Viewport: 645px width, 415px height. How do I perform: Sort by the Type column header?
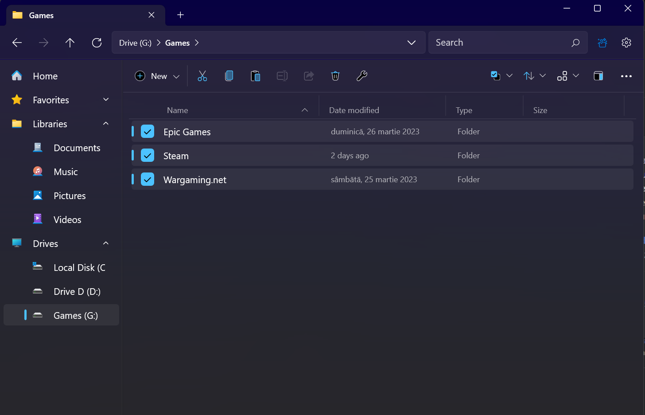click(x=464, y=110)
